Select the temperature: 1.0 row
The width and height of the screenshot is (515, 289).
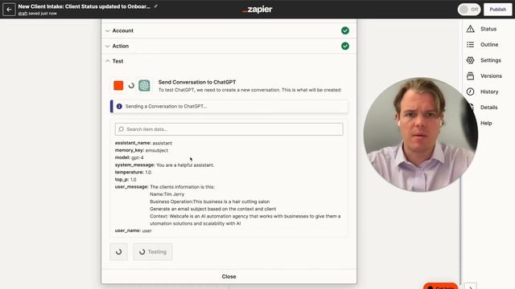(133, 173)
